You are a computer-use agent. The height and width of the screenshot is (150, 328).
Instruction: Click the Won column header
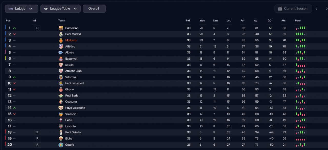202,21
